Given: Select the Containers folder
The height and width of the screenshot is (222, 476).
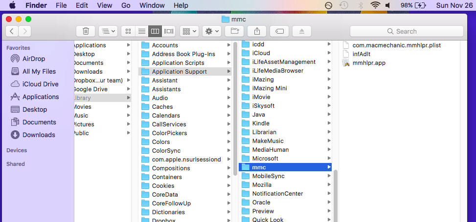Looking at the screenshot, I should [x=185, y=177].
